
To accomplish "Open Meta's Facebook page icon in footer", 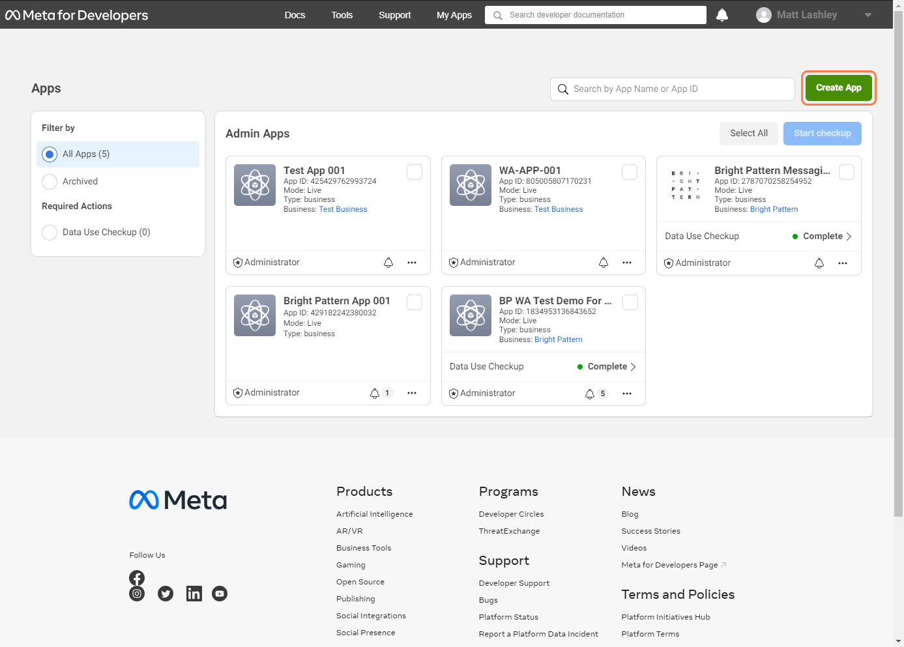I will [137, 578].
